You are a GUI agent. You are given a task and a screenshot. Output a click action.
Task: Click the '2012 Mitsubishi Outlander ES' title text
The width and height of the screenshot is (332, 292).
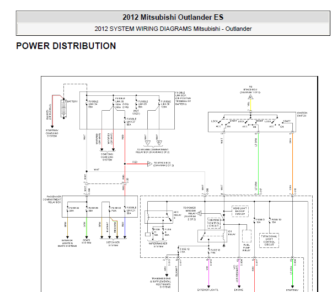tap(173, 17)
